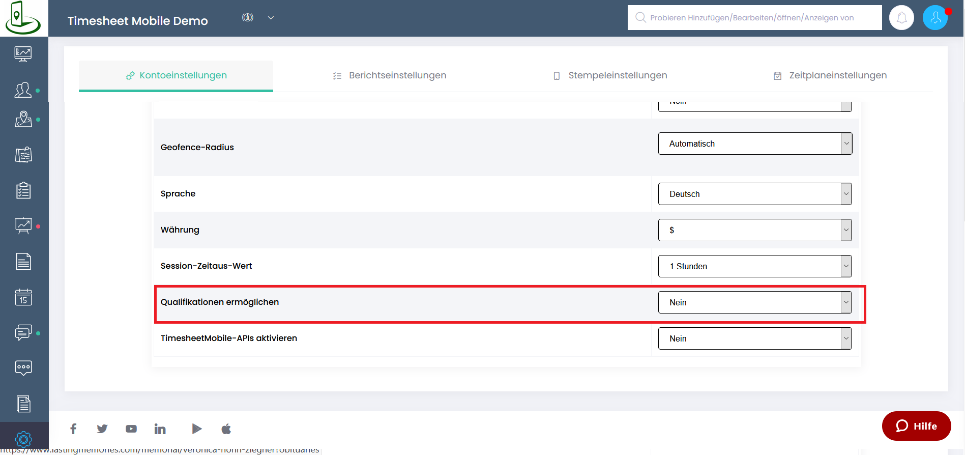Expand the Geofence-Radius dropdown
The image size is (965, 455).
tap(754, 144)
